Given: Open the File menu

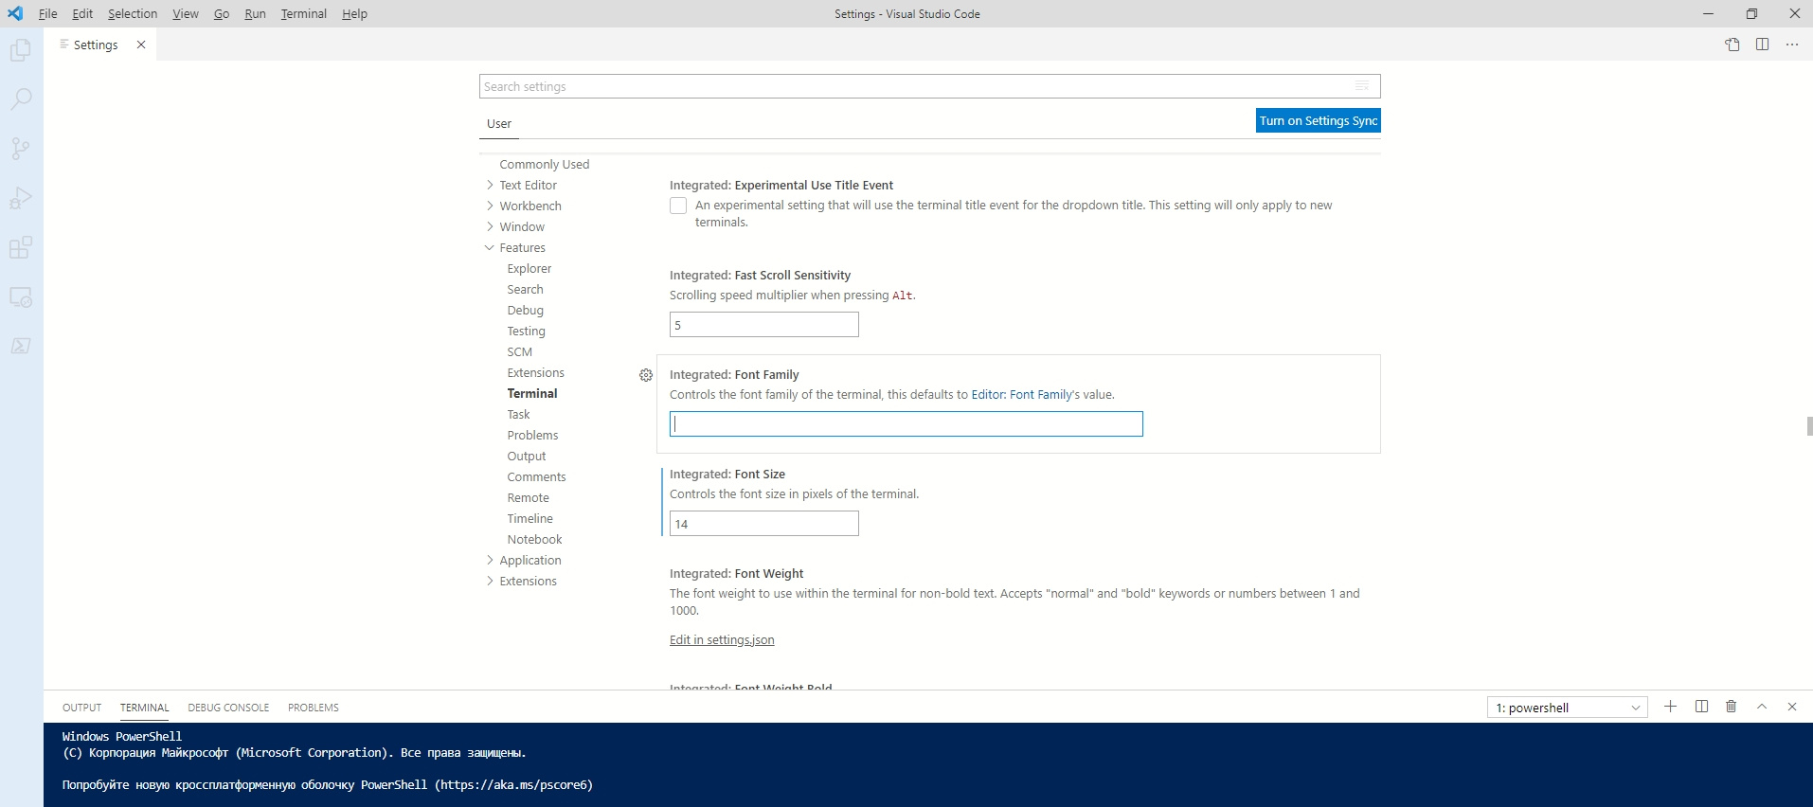Looking at the screenshot, I should click(x=47, y=13).
